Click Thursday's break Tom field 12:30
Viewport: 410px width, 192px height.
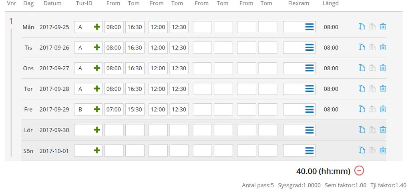179,89
